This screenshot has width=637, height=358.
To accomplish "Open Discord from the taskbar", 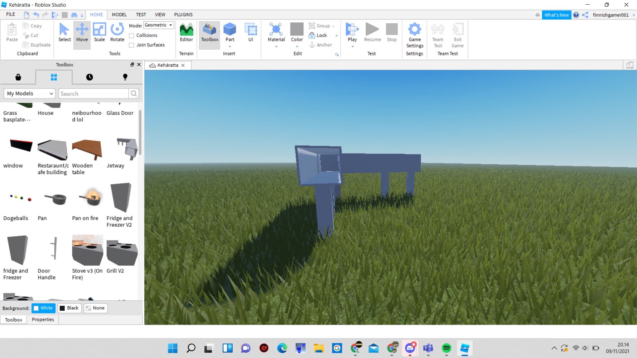I will 410,348.
